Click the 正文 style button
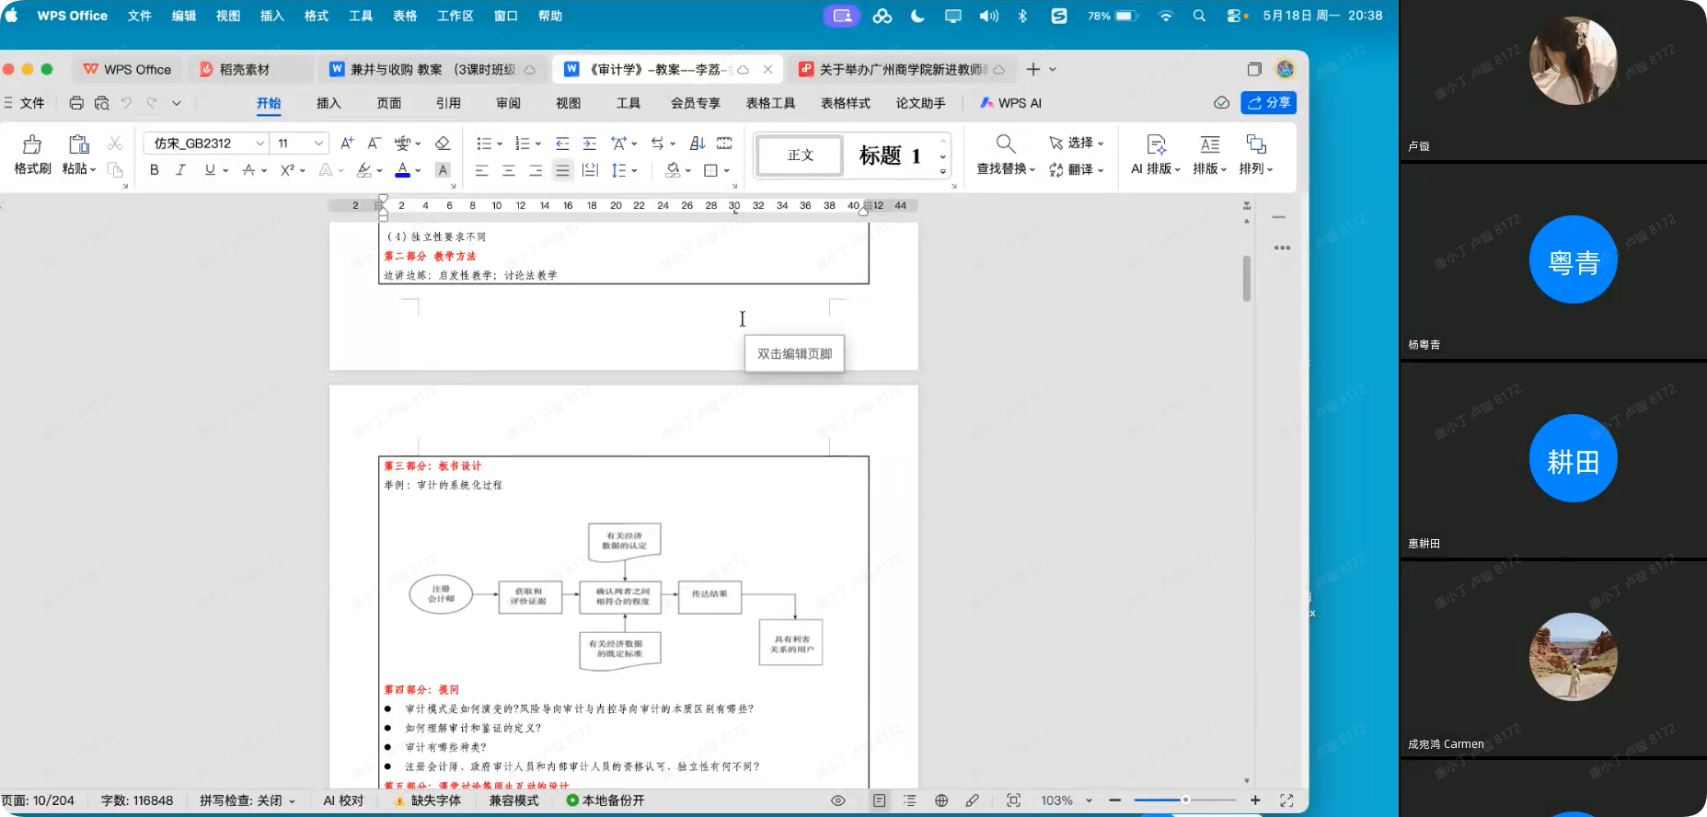Image resolution: width=1707 pixels, height=817 pixels. coord(800,155)
